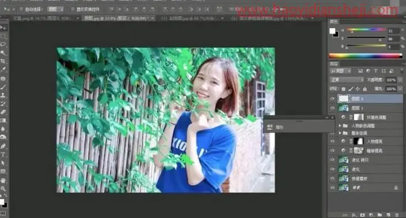
Task: Toggle the 自动选择 checkbox
Action: 21,9
